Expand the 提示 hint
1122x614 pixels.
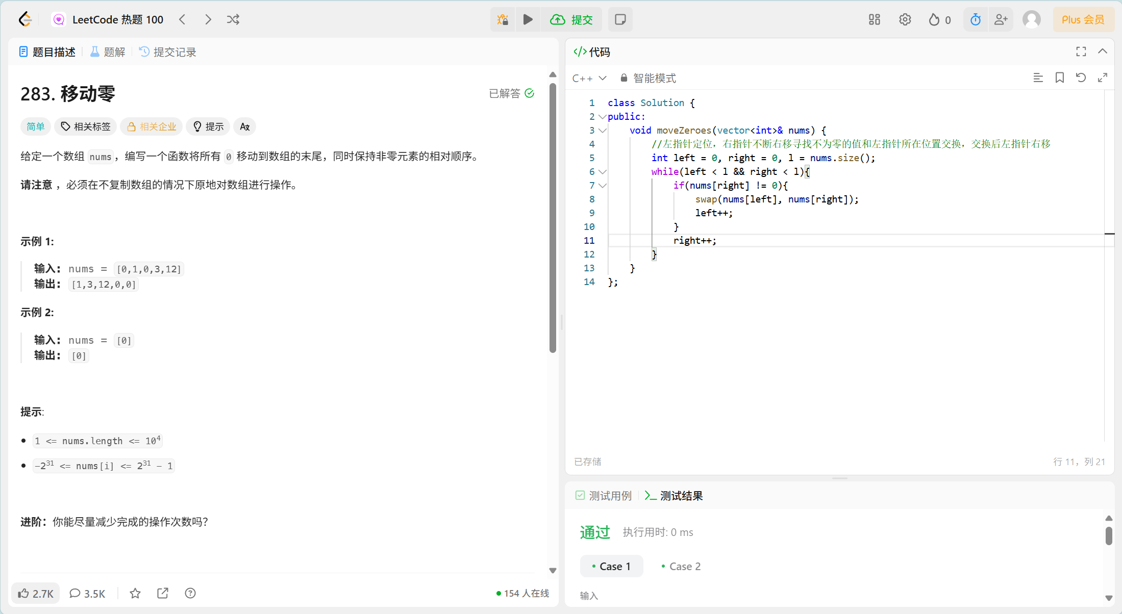[x=208, y=126]
